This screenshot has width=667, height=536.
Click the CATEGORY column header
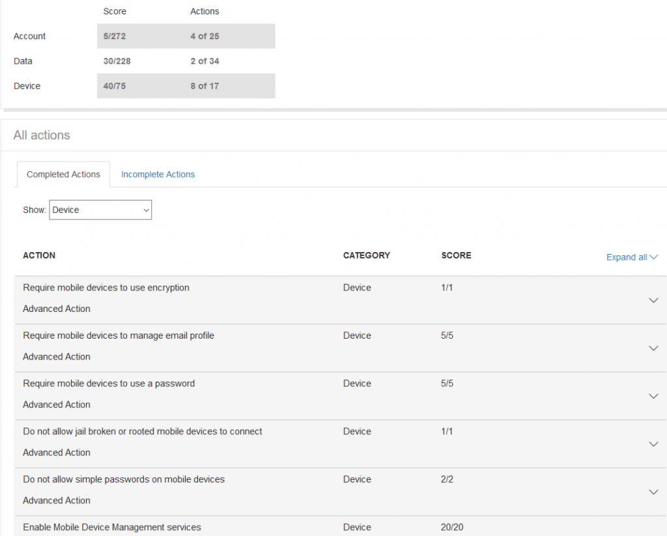[x=367, y=255]
